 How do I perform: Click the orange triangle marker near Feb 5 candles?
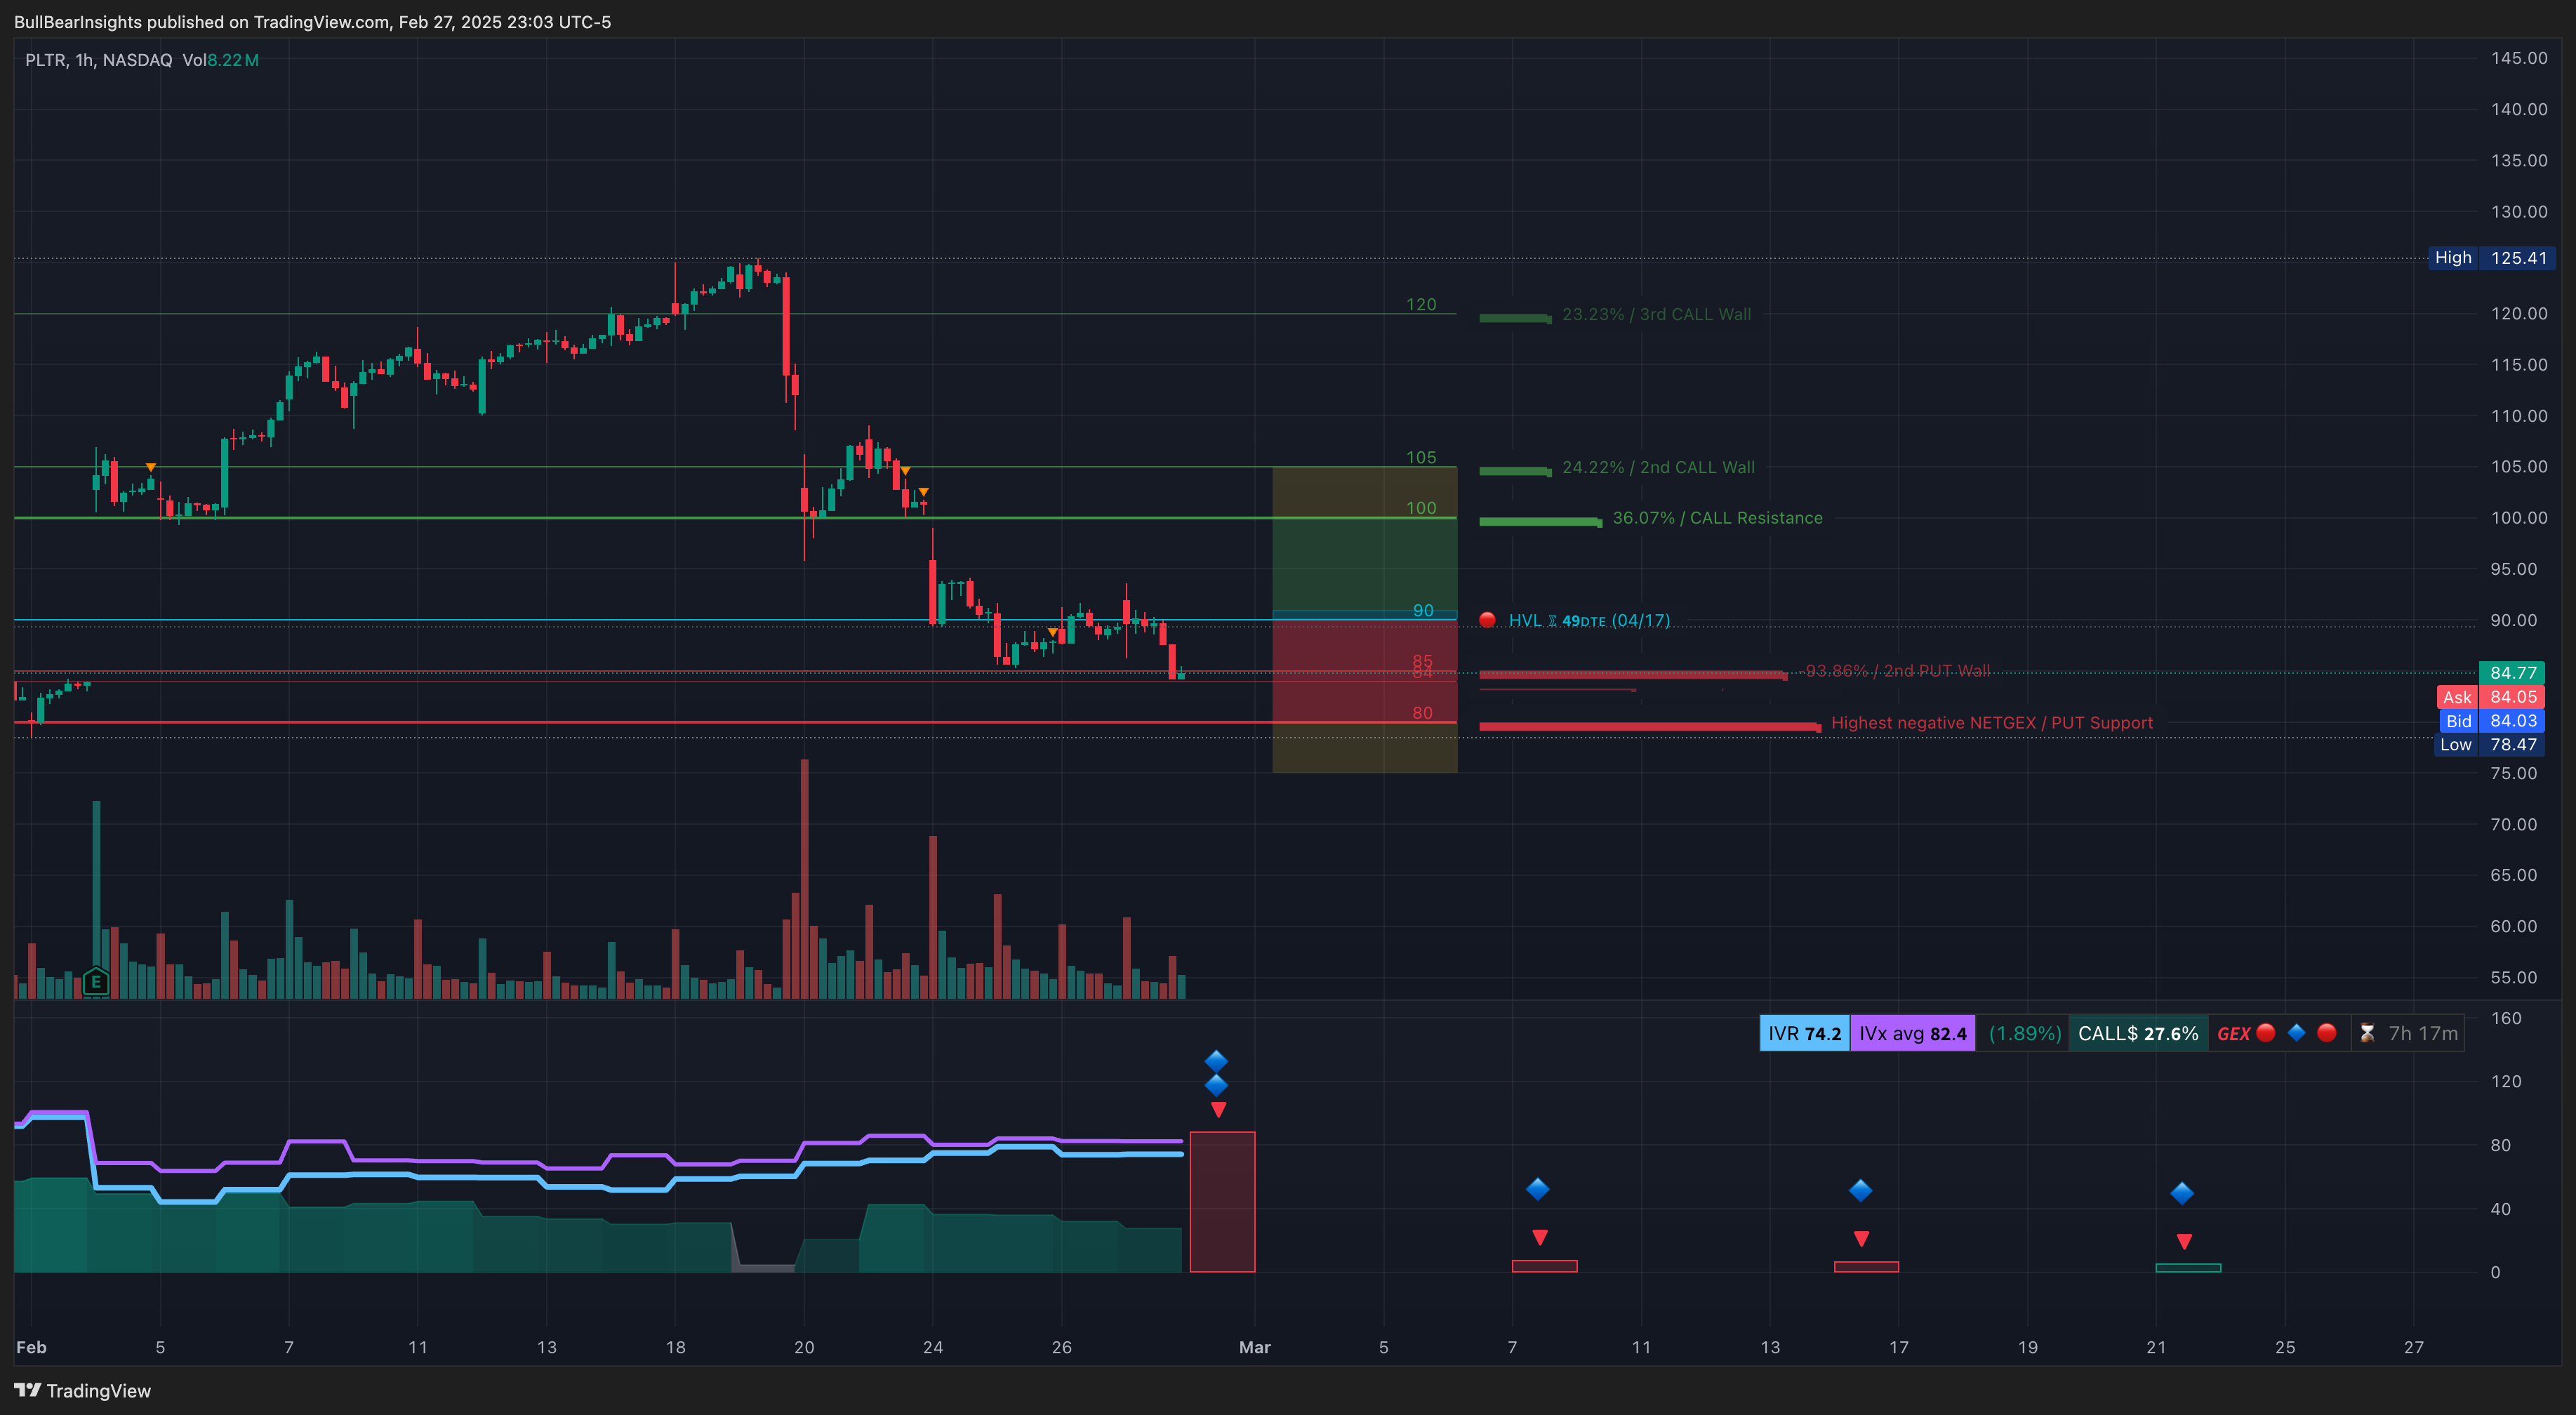pyautogui.click(x=150, y=467)
